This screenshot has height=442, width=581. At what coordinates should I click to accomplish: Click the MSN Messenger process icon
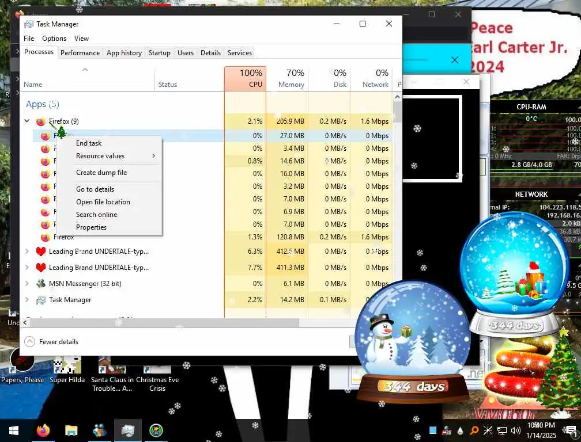(41, 284)
